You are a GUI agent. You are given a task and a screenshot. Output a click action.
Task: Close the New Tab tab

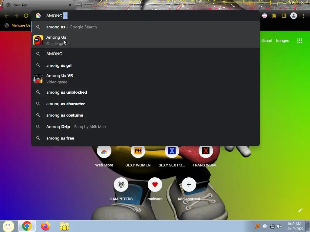[70, 5]
